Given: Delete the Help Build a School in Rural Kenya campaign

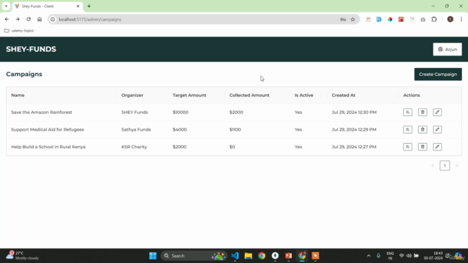Looking at the screenshot, I should [423, 147].
